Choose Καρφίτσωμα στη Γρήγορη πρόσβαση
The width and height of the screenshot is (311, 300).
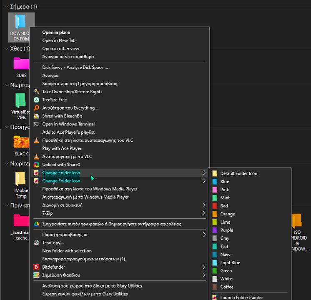tap(120, 84)
